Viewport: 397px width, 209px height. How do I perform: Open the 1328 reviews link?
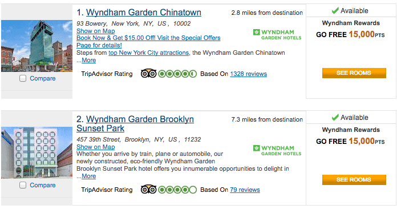248,74
